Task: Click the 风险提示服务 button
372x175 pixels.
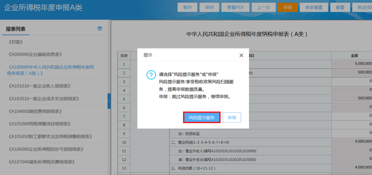Action: point(201,118)
